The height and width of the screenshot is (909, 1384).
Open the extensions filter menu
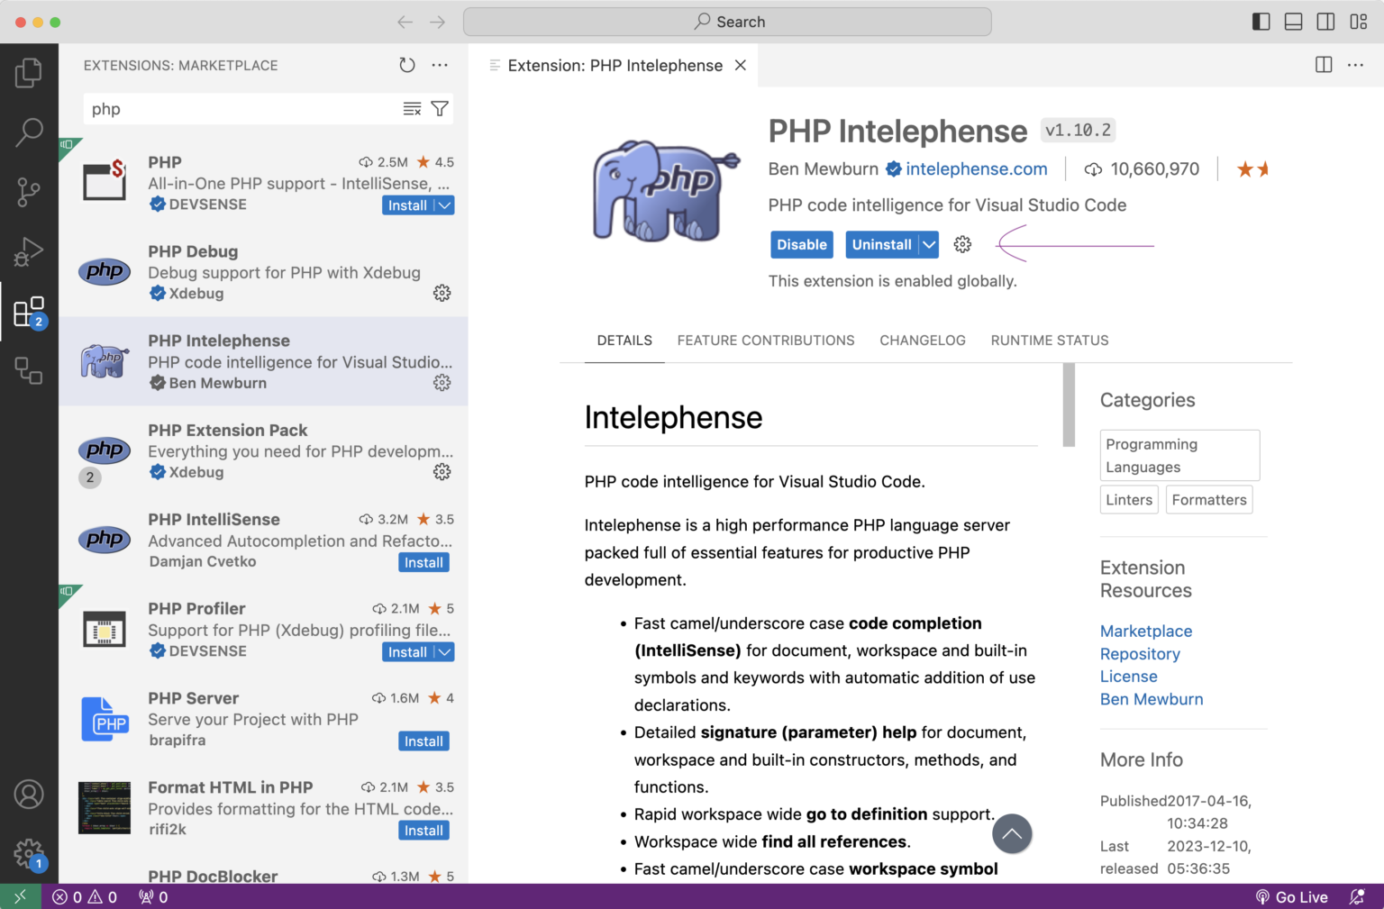[x=440, y=108]
